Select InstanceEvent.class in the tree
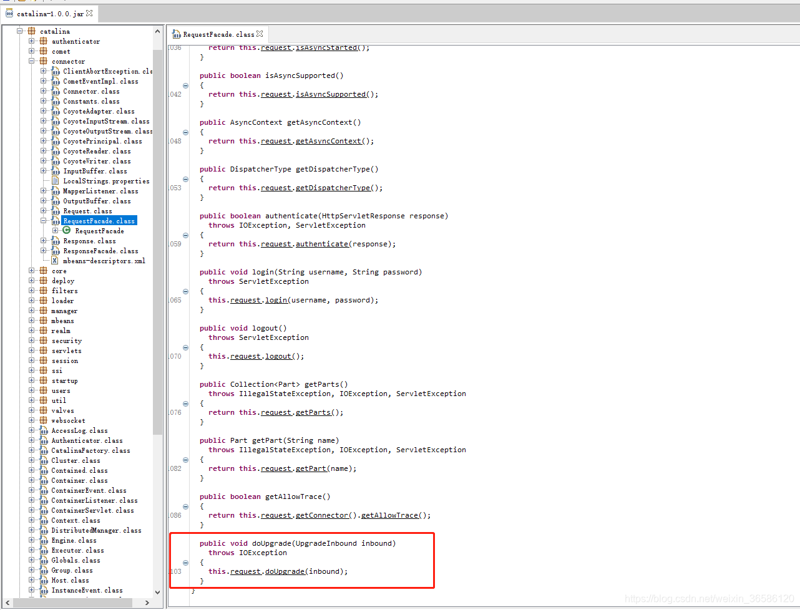This screenshot has width=800, height=610. (x=87, y=590)
